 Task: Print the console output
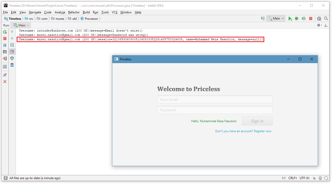(x=12, y=58)
